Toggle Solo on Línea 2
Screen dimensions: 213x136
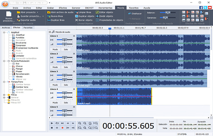tap(66, 67)
